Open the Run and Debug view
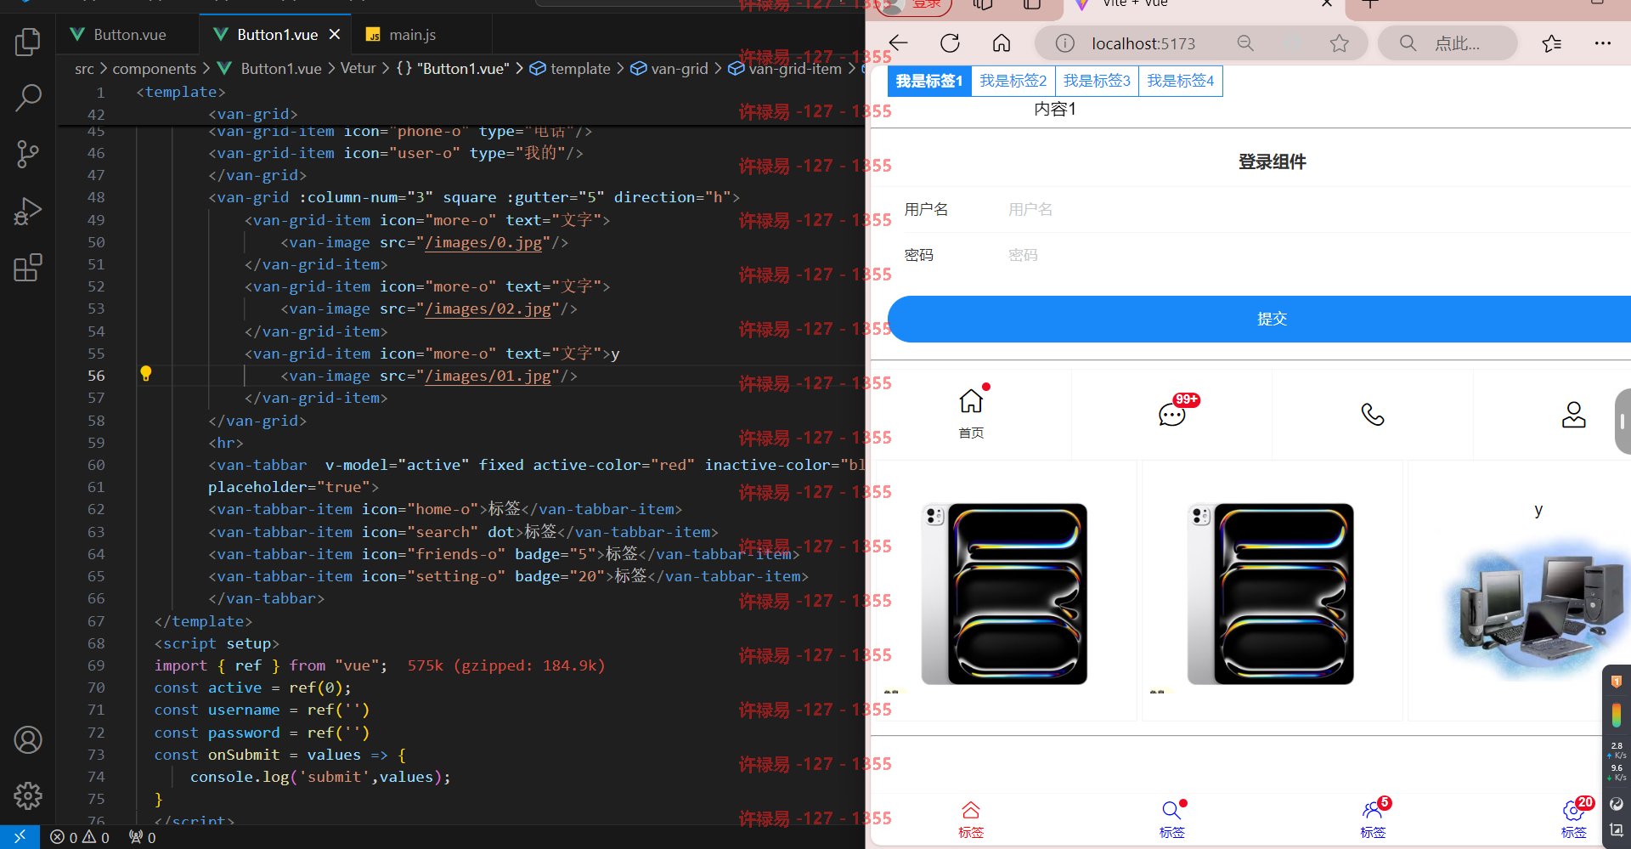Image resolution: width=1631 pixels, height=849 pixels. click(x=28, y=211)
